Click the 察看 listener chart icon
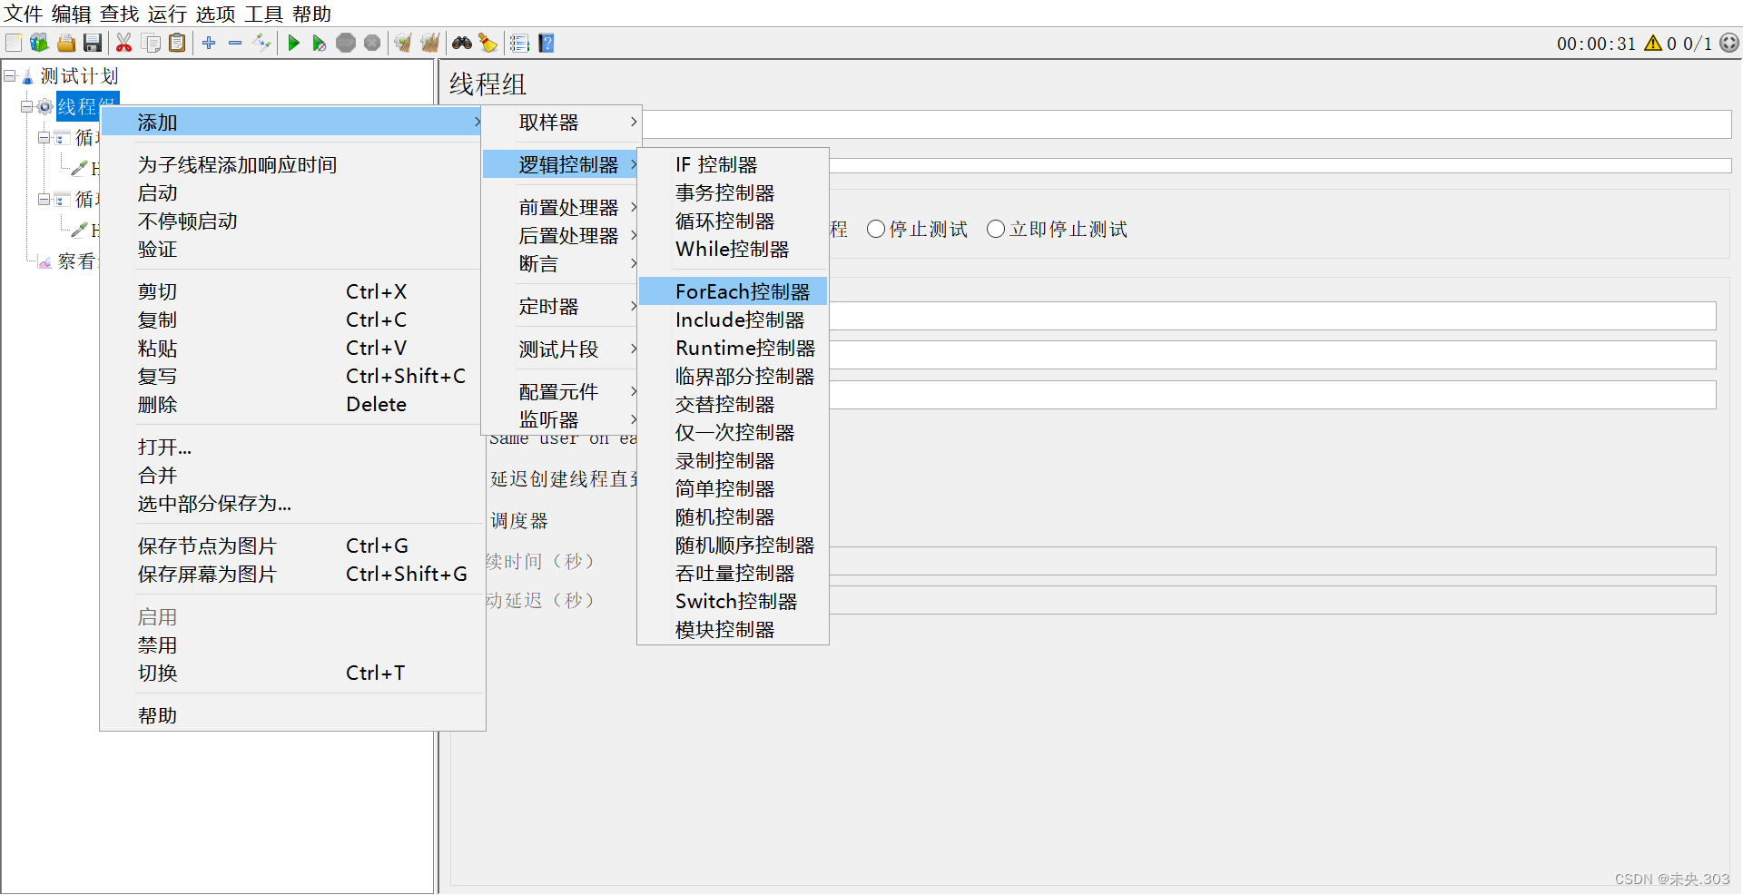The height and width of the screenshot is (895, 1743). 44,262
